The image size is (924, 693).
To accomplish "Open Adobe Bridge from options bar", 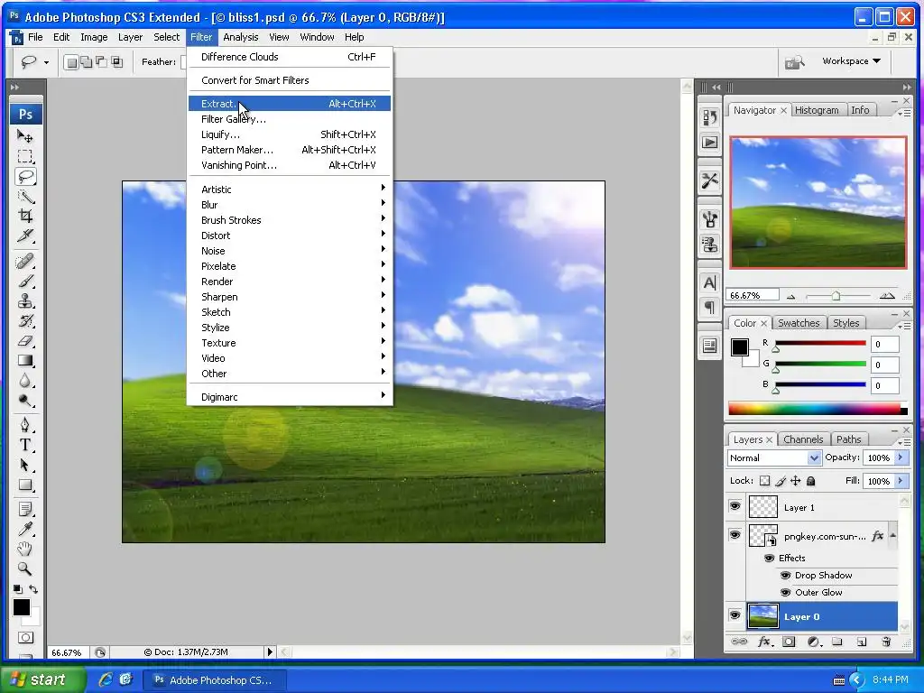I will pos(794,61).
